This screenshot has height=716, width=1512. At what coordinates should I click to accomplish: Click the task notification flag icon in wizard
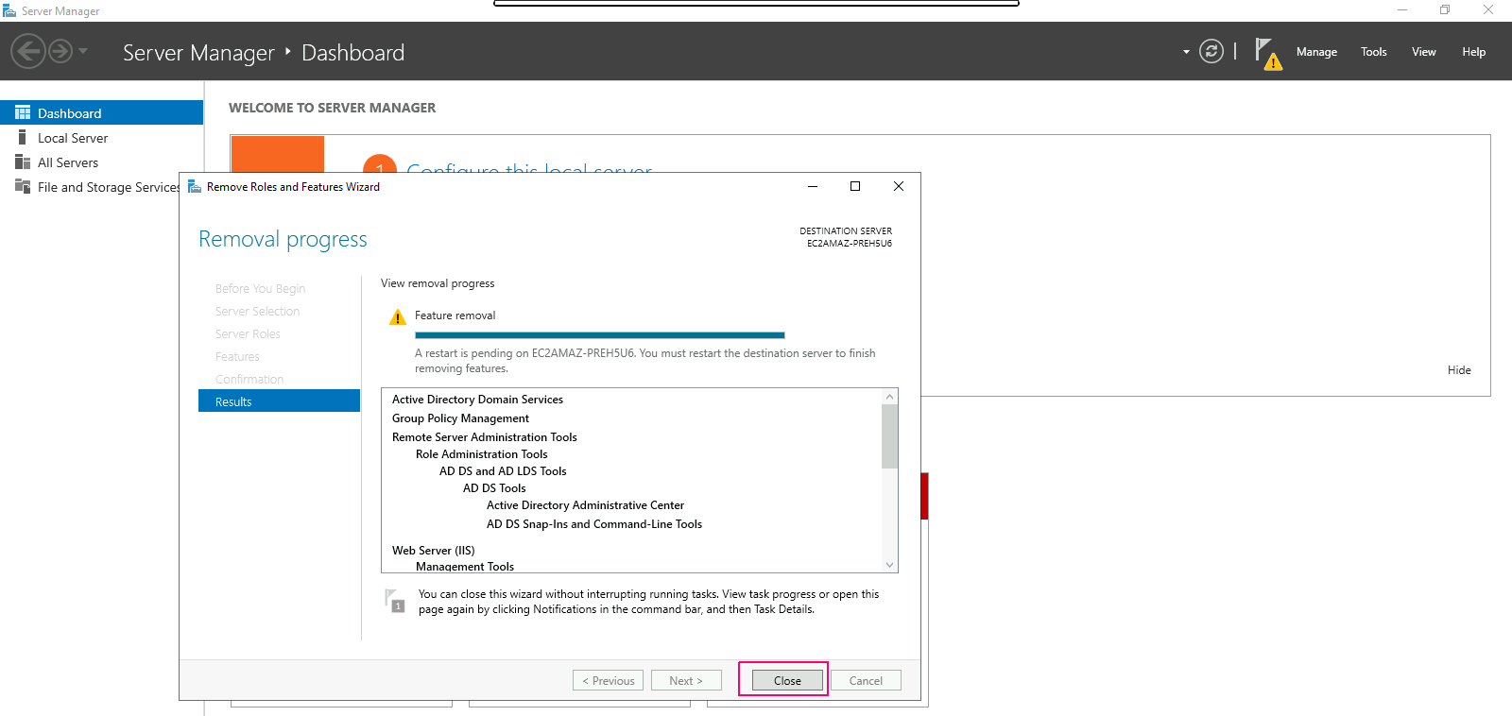point(395,601)
